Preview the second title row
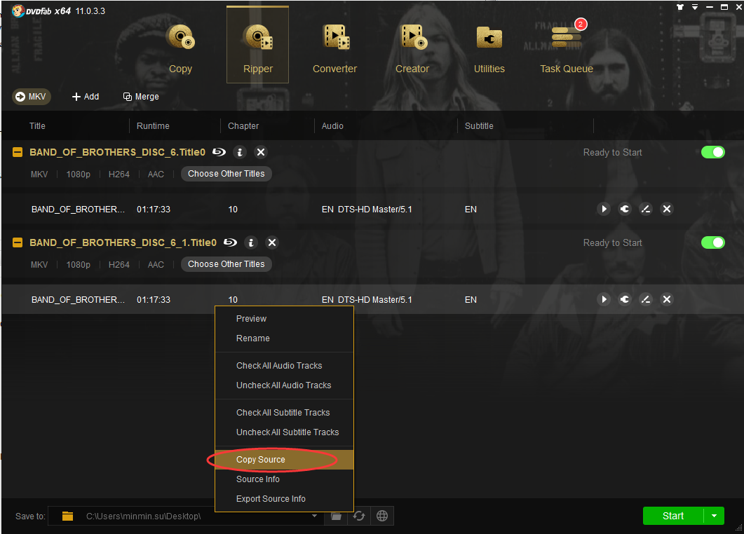Viewport: 744px width, 534px height. pos(604,300)
